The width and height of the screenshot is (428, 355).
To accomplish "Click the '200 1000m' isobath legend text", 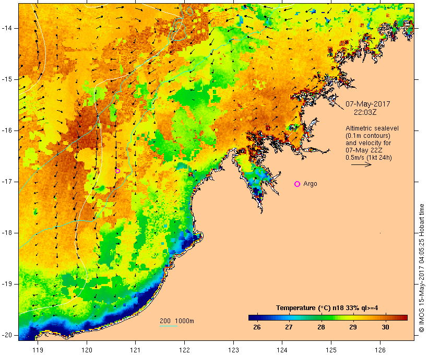I will [x=177, y=321].
